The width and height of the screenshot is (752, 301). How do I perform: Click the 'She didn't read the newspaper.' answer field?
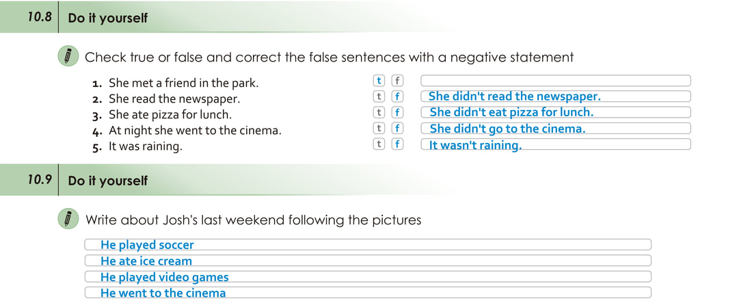point(555,97)
